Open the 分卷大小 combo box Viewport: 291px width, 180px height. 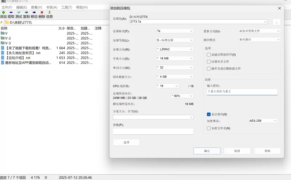point(153,117)
